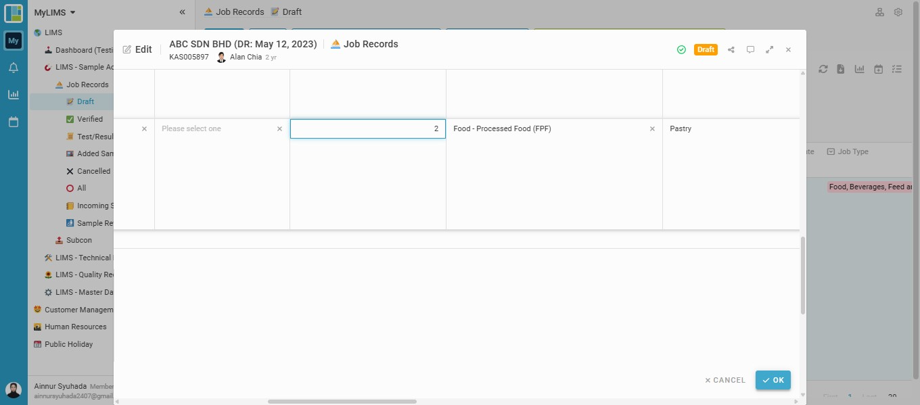Close the edit dialog
Image resolution: width=920 pixels, height=405 pixels.
coord(788,49)
